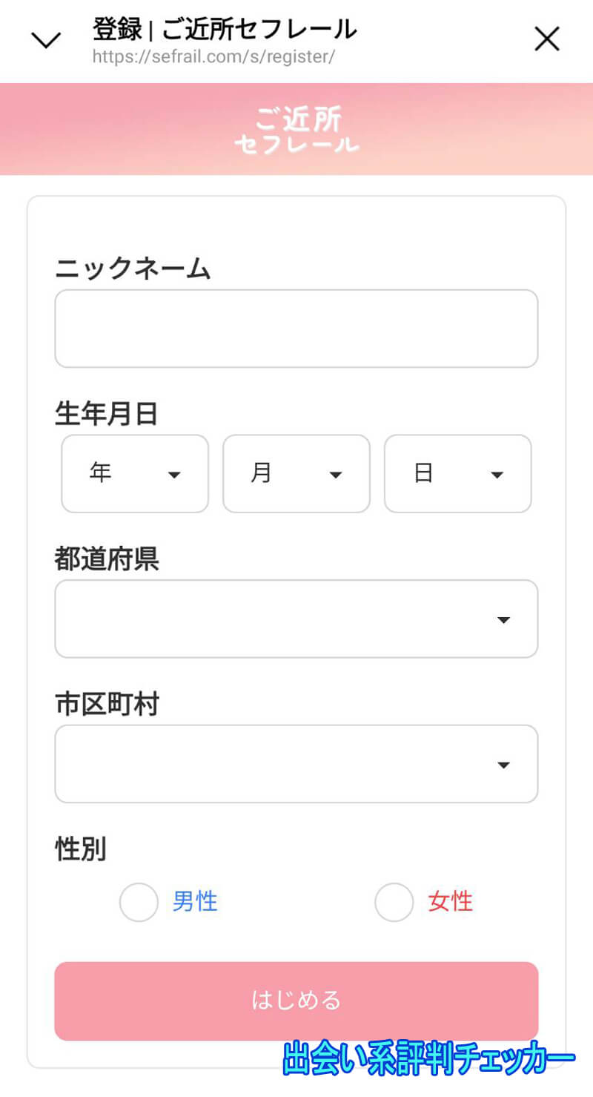The height and width of the screenshot is (1097, 593).
Task: Close the registration window with the X
Action: (x=547, y=39)
